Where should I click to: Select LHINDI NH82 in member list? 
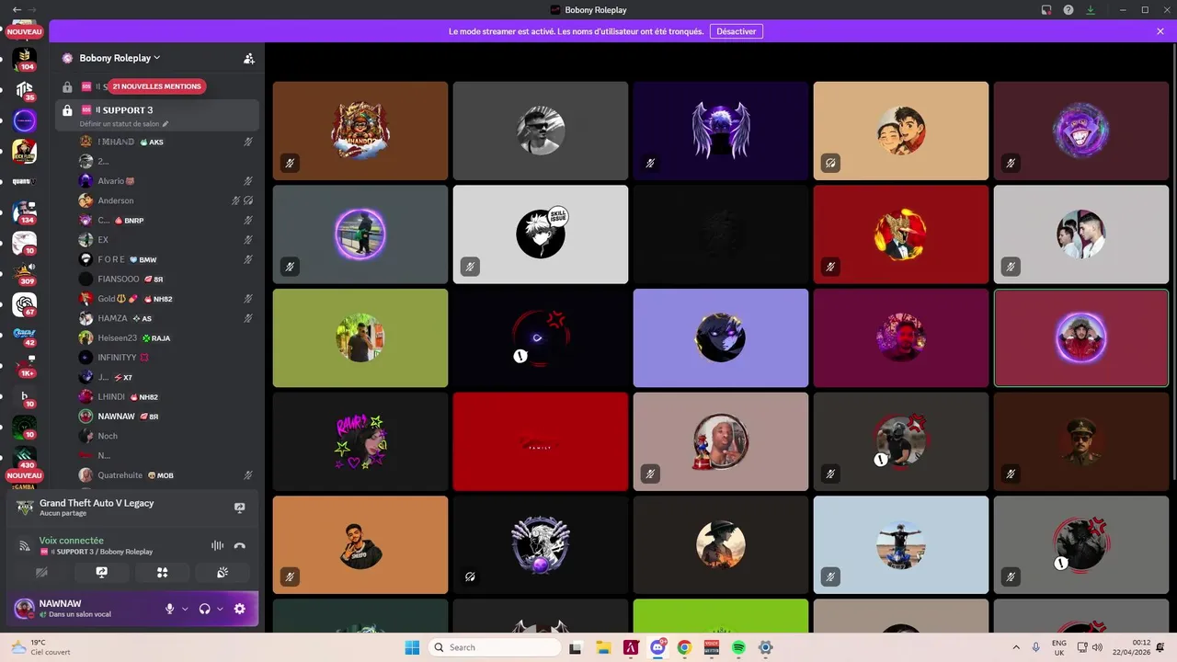(x=166, y=396)
